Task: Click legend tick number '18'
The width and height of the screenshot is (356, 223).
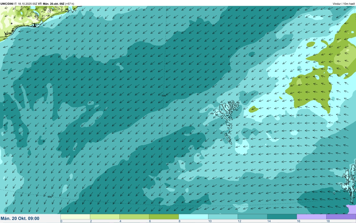Action: point(328,221)
